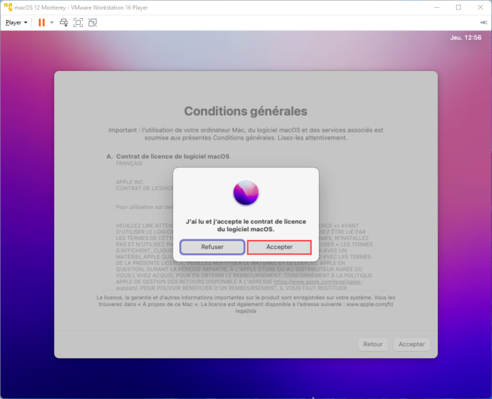492x399 pixels.
Task: Click the VMware app icon in title bar
Action: [8, 7]
